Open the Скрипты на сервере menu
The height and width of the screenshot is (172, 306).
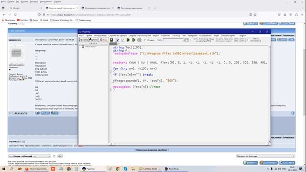(118, 36)
